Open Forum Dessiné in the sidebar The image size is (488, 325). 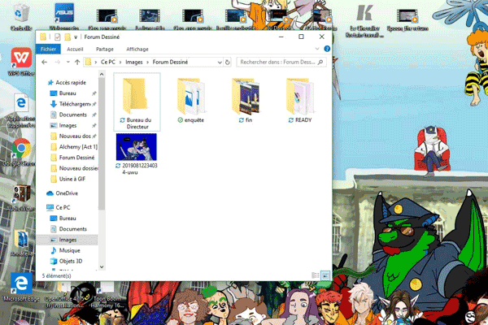(x=76, y=158)
